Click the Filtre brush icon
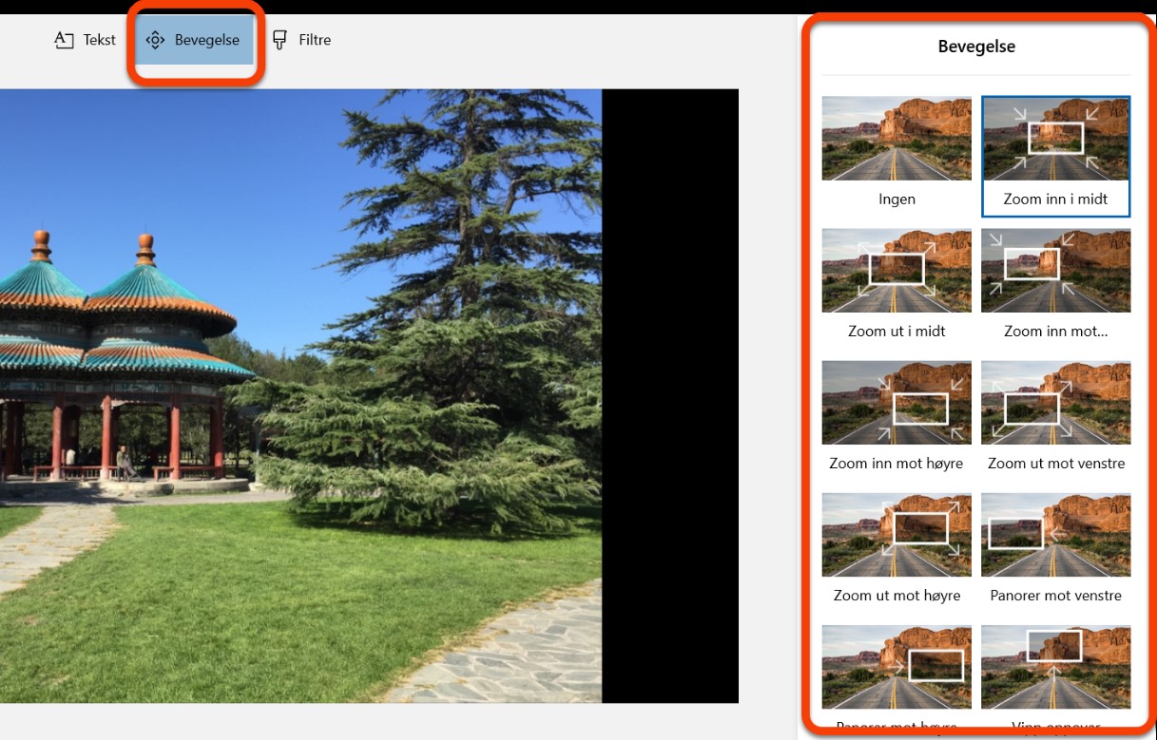Screen dimensions: 1157x740 (x=280, y=40)
